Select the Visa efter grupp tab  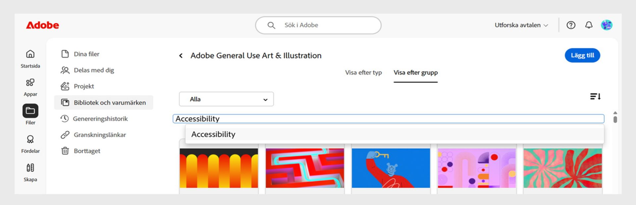tap(415, 73)
